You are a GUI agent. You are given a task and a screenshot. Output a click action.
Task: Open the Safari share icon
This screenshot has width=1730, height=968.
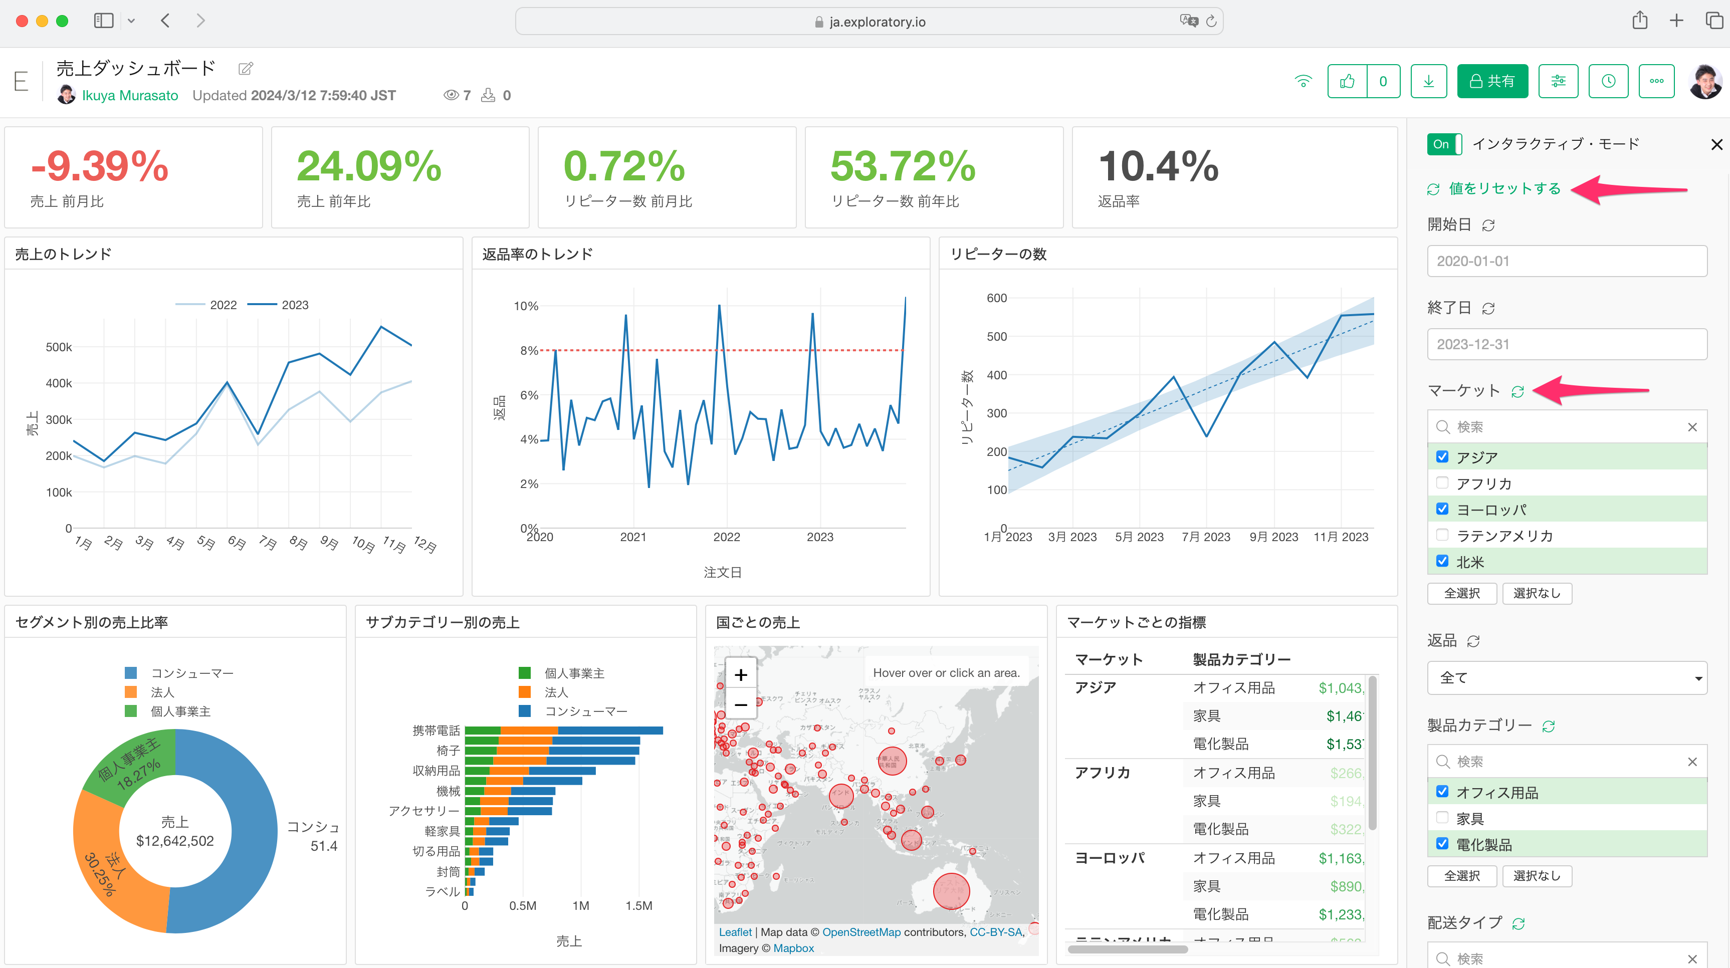pos(1640,20)
